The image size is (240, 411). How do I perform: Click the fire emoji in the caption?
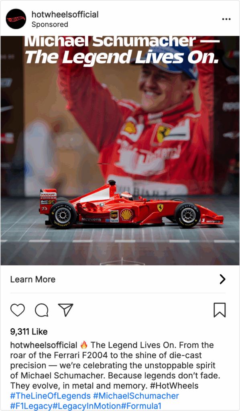pos(84,345)
